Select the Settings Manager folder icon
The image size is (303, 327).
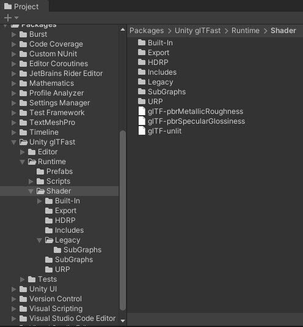[x=23, y=103]
